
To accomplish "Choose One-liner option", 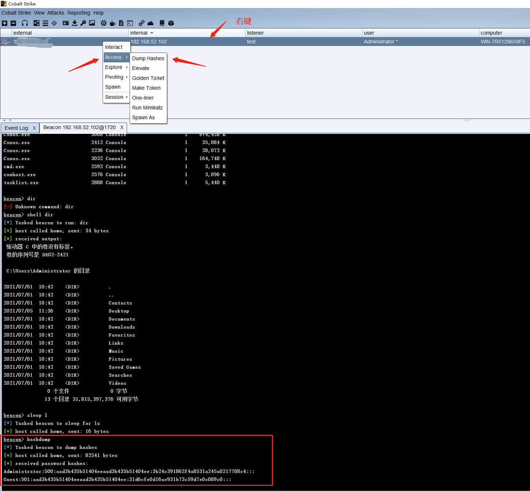I will [148, 98].
